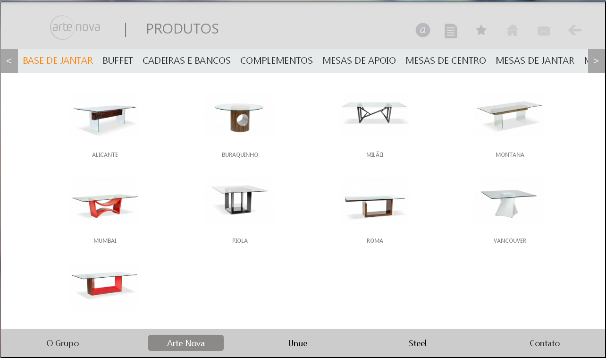The image size is (606, 358).
Task: Open the Unue brand section
Action: (298, 343)
